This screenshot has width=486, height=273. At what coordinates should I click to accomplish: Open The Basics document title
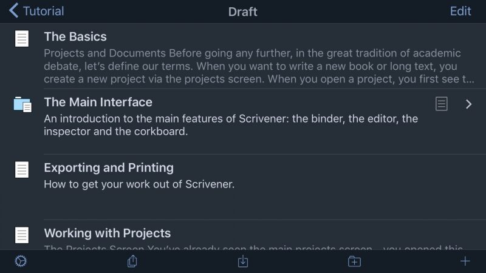click(x=75, y=36)
